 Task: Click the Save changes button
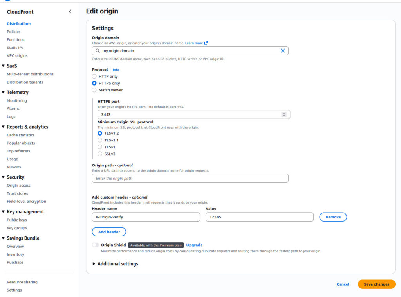click(376, 284)
